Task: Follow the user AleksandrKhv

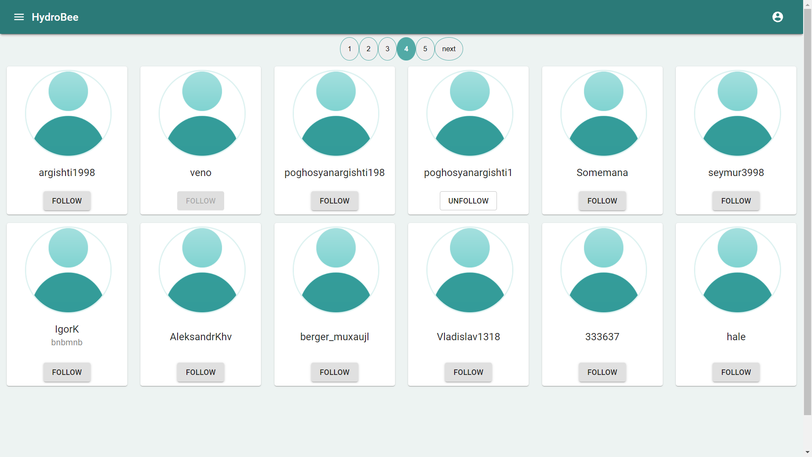Action: [200, 372]
